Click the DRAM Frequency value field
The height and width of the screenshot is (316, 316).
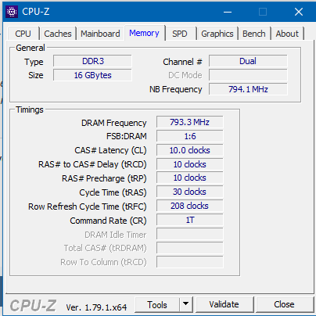pos(190,122)
